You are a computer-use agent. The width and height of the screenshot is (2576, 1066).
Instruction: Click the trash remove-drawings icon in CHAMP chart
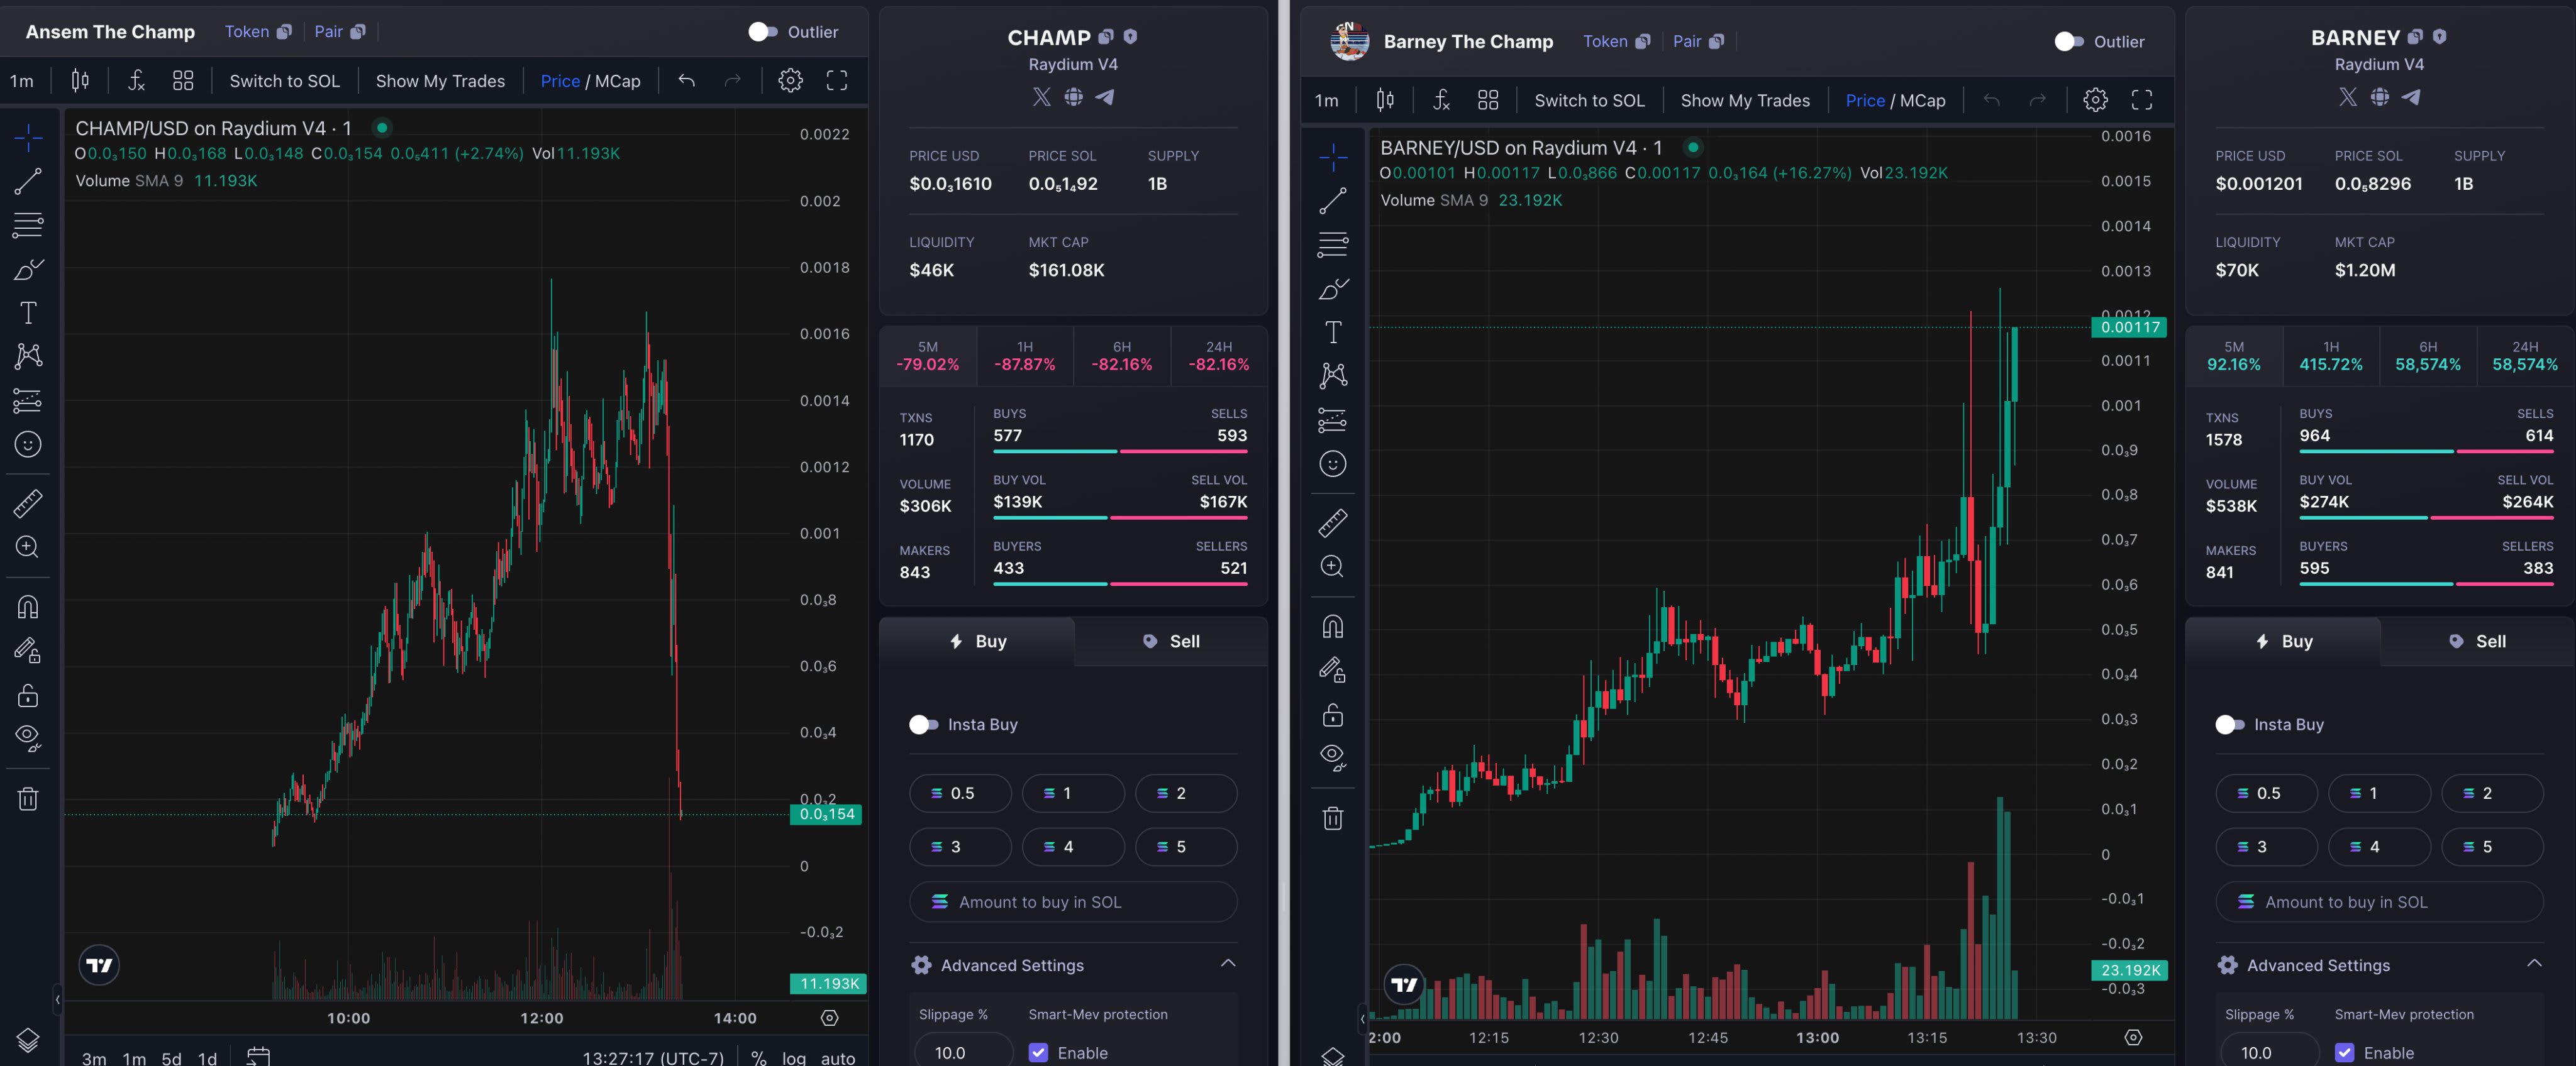pyautogui.click(x=28, y=798)
